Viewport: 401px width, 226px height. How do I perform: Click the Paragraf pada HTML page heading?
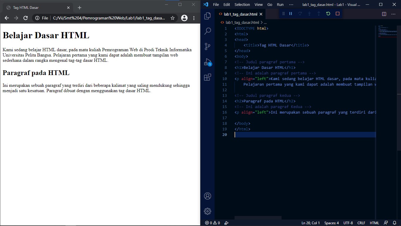click(36, 73)
